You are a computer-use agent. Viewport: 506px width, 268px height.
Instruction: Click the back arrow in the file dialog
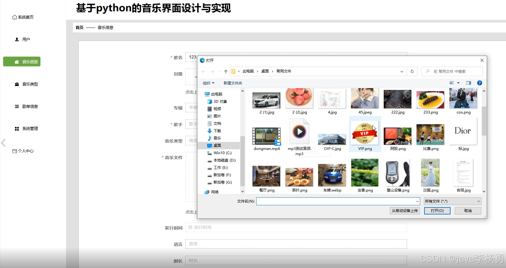pos(203,71)
